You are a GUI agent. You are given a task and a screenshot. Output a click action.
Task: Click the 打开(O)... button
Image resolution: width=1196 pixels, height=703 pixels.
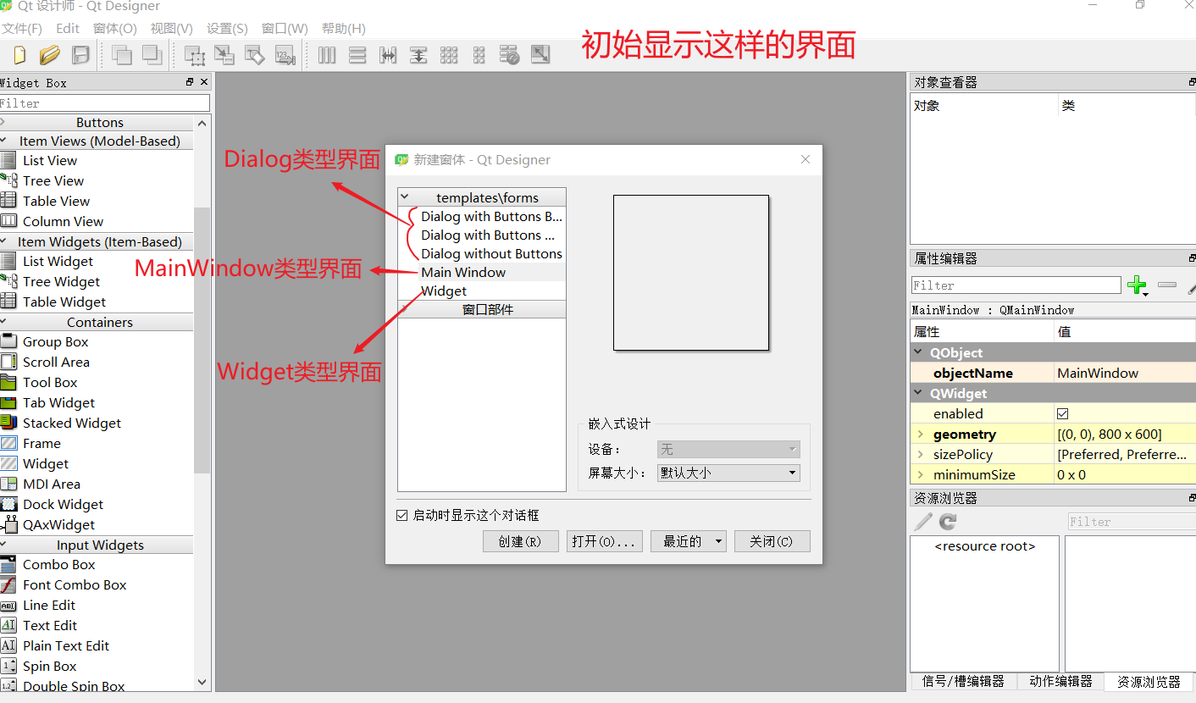tap(604, 540)
